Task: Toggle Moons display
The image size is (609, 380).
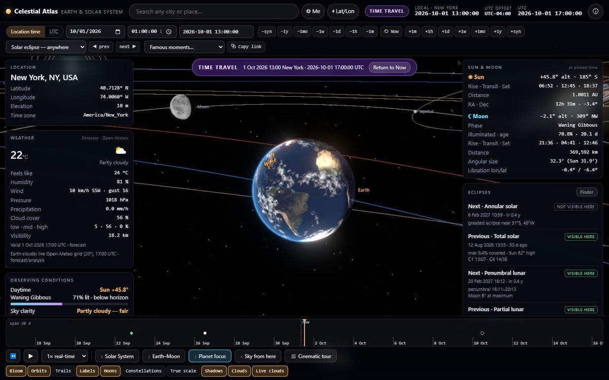Action: (111, 371)
